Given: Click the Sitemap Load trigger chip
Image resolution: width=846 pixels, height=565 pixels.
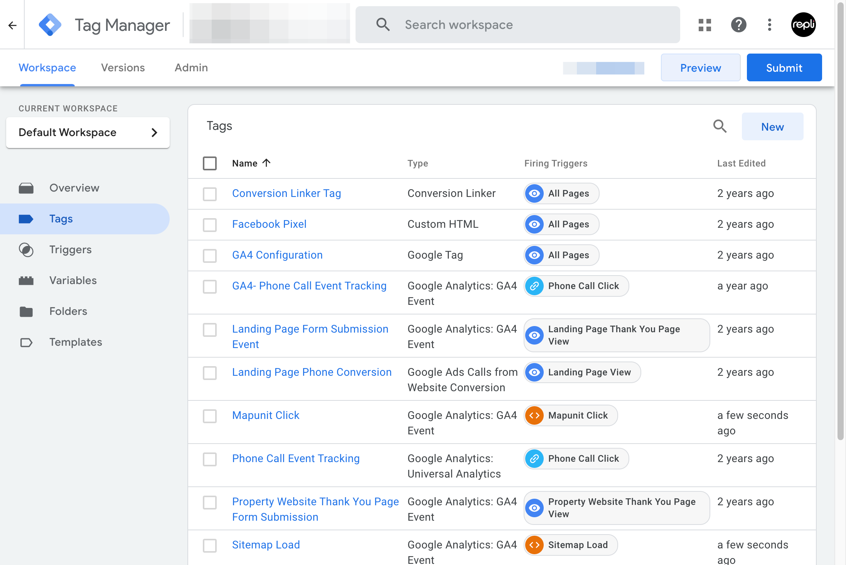Looking at the screenshot, I should pos(571,545).
